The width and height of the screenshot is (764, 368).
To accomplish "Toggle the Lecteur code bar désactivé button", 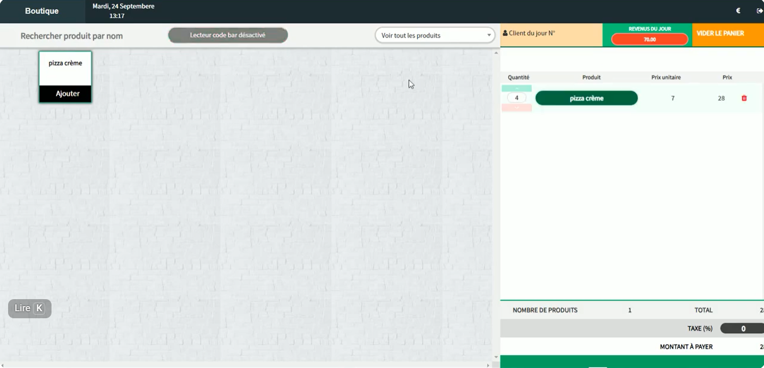I will tap(228, 35).
